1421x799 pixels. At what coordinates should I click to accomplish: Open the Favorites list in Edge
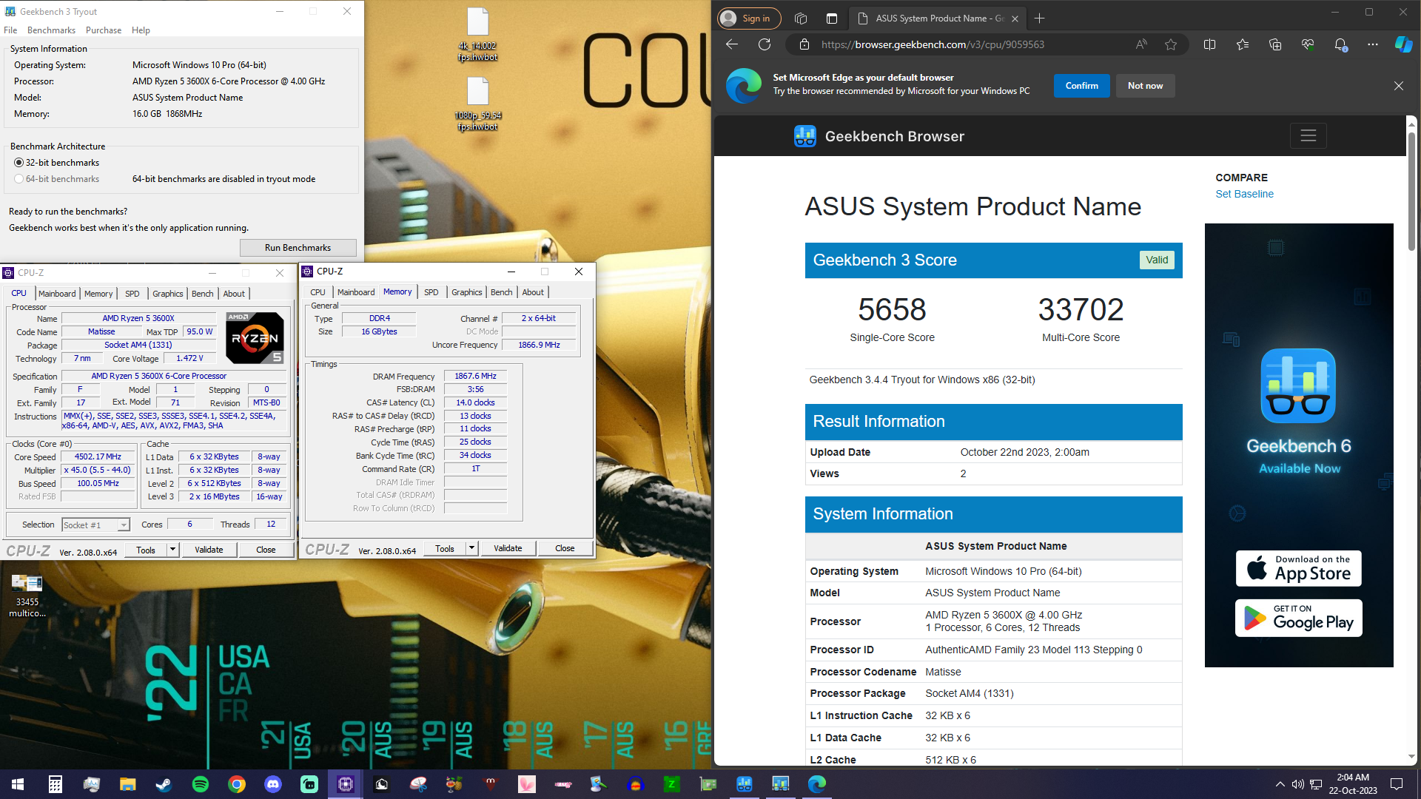click(x=1242, y=44)
